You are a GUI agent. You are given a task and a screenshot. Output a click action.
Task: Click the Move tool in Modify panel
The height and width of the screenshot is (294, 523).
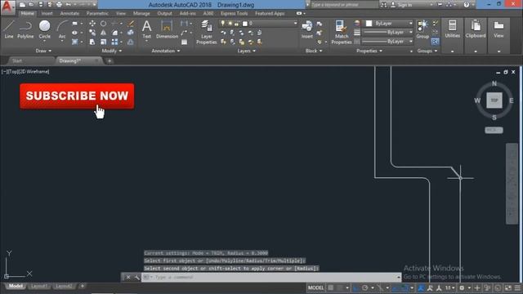coord(92,24)
